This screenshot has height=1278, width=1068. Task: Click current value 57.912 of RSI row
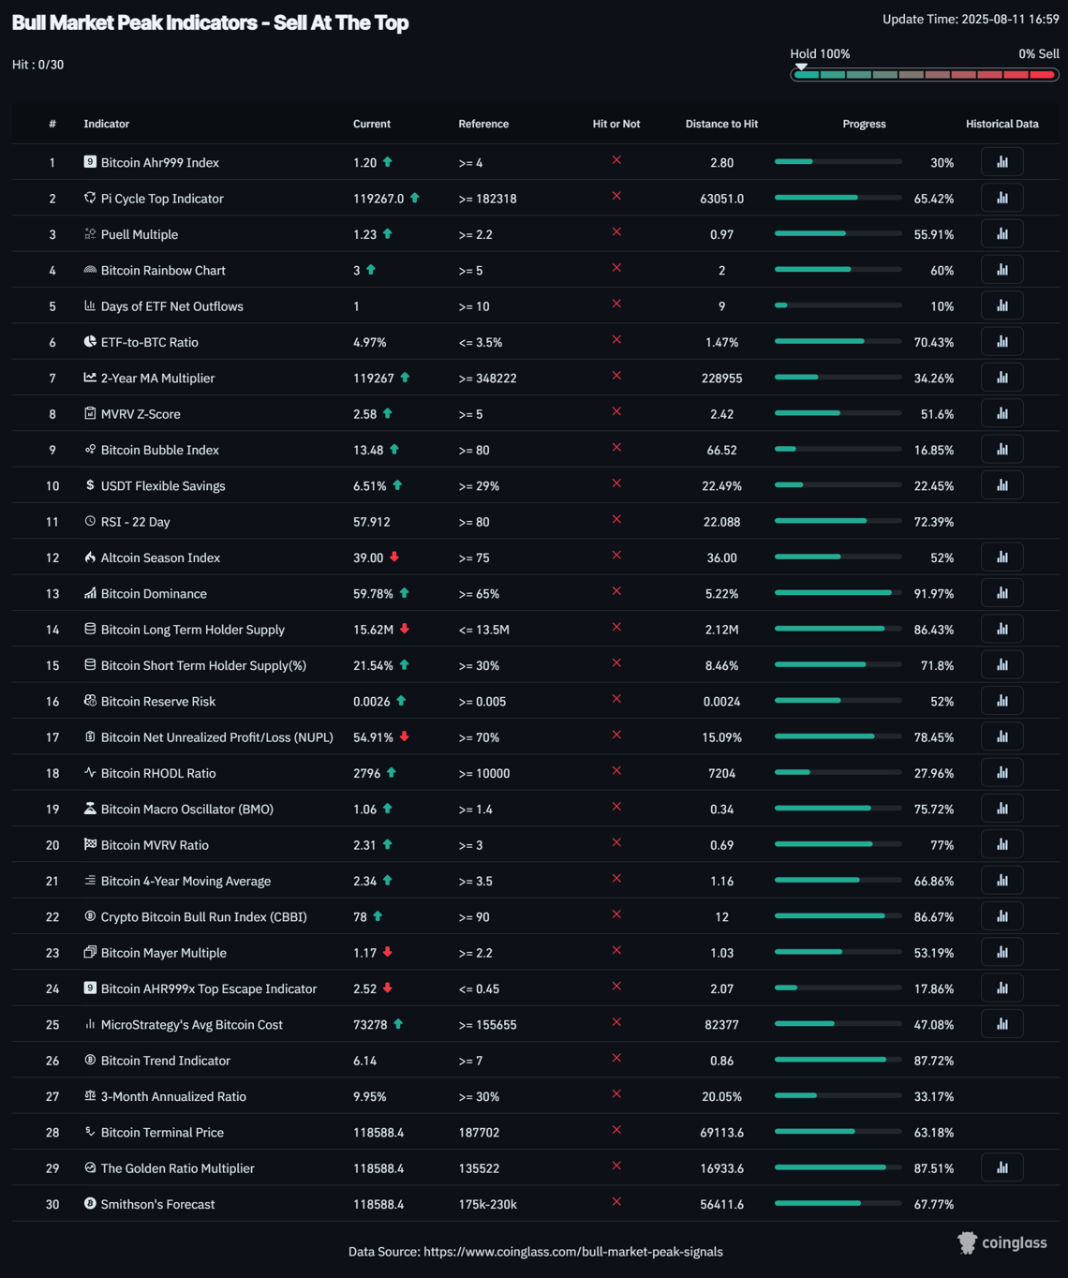[372, 522]
